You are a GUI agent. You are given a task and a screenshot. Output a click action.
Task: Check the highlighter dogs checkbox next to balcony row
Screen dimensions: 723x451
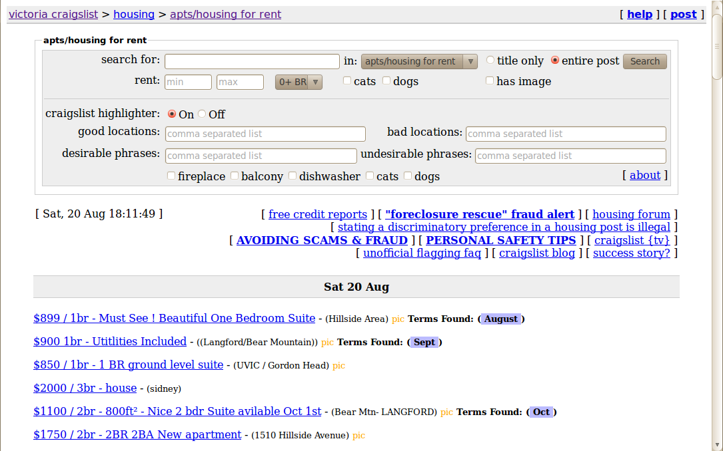[x=408, y=176]
